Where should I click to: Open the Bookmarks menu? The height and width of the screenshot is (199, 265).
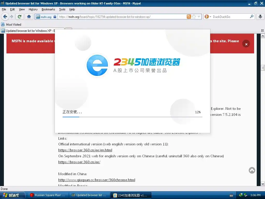click(x=48, y=9)
